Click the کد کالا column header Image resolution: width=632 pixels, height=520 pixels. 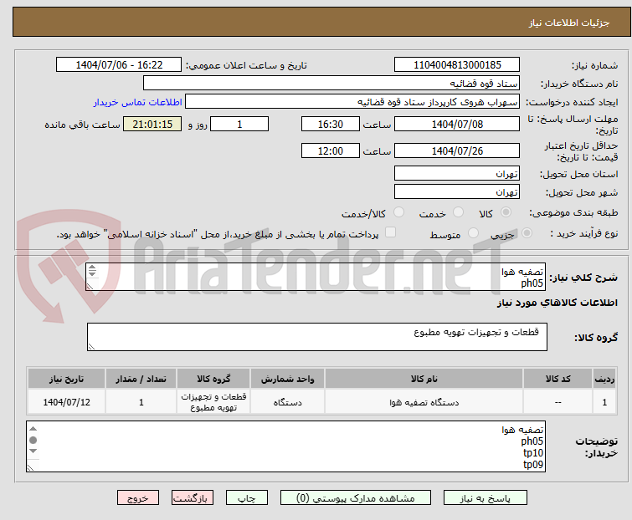557,379
